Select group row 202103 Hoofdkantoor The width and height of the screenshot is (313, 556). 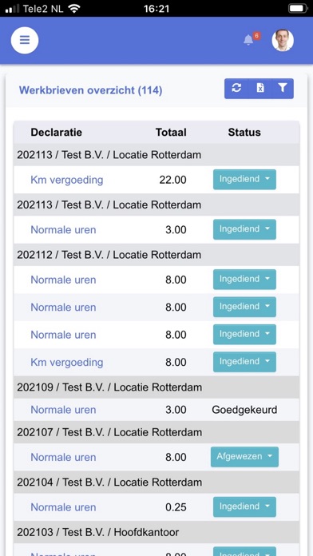(156, 532)
